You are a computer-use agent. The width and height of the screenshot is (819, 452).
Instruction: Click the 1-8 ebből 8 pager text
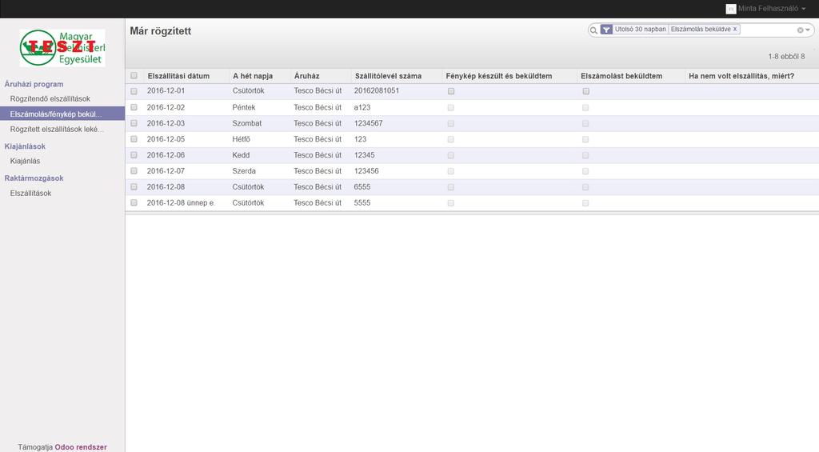click(786, 57)
